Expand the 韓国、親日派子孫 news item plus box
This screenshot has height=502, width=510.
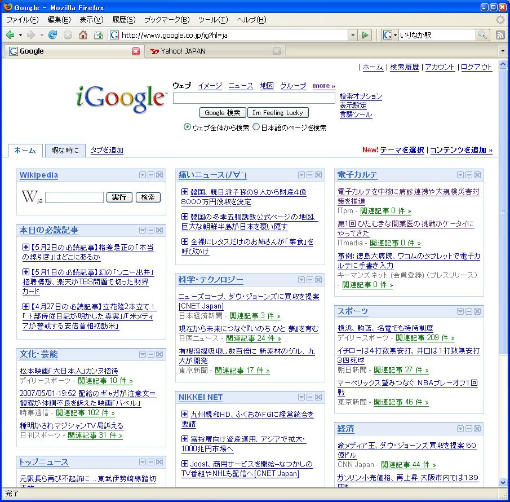pos(184,192)
